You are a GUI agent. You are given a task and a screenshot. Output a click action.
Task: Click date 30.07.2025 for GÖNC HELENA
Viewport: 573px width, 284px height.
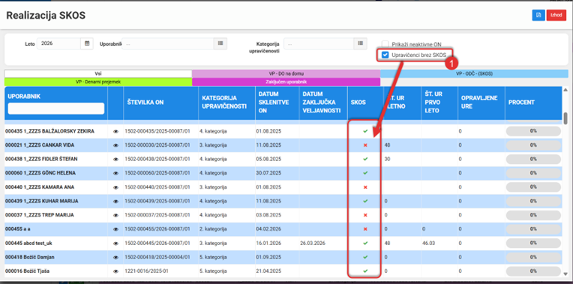click(268, 173)
